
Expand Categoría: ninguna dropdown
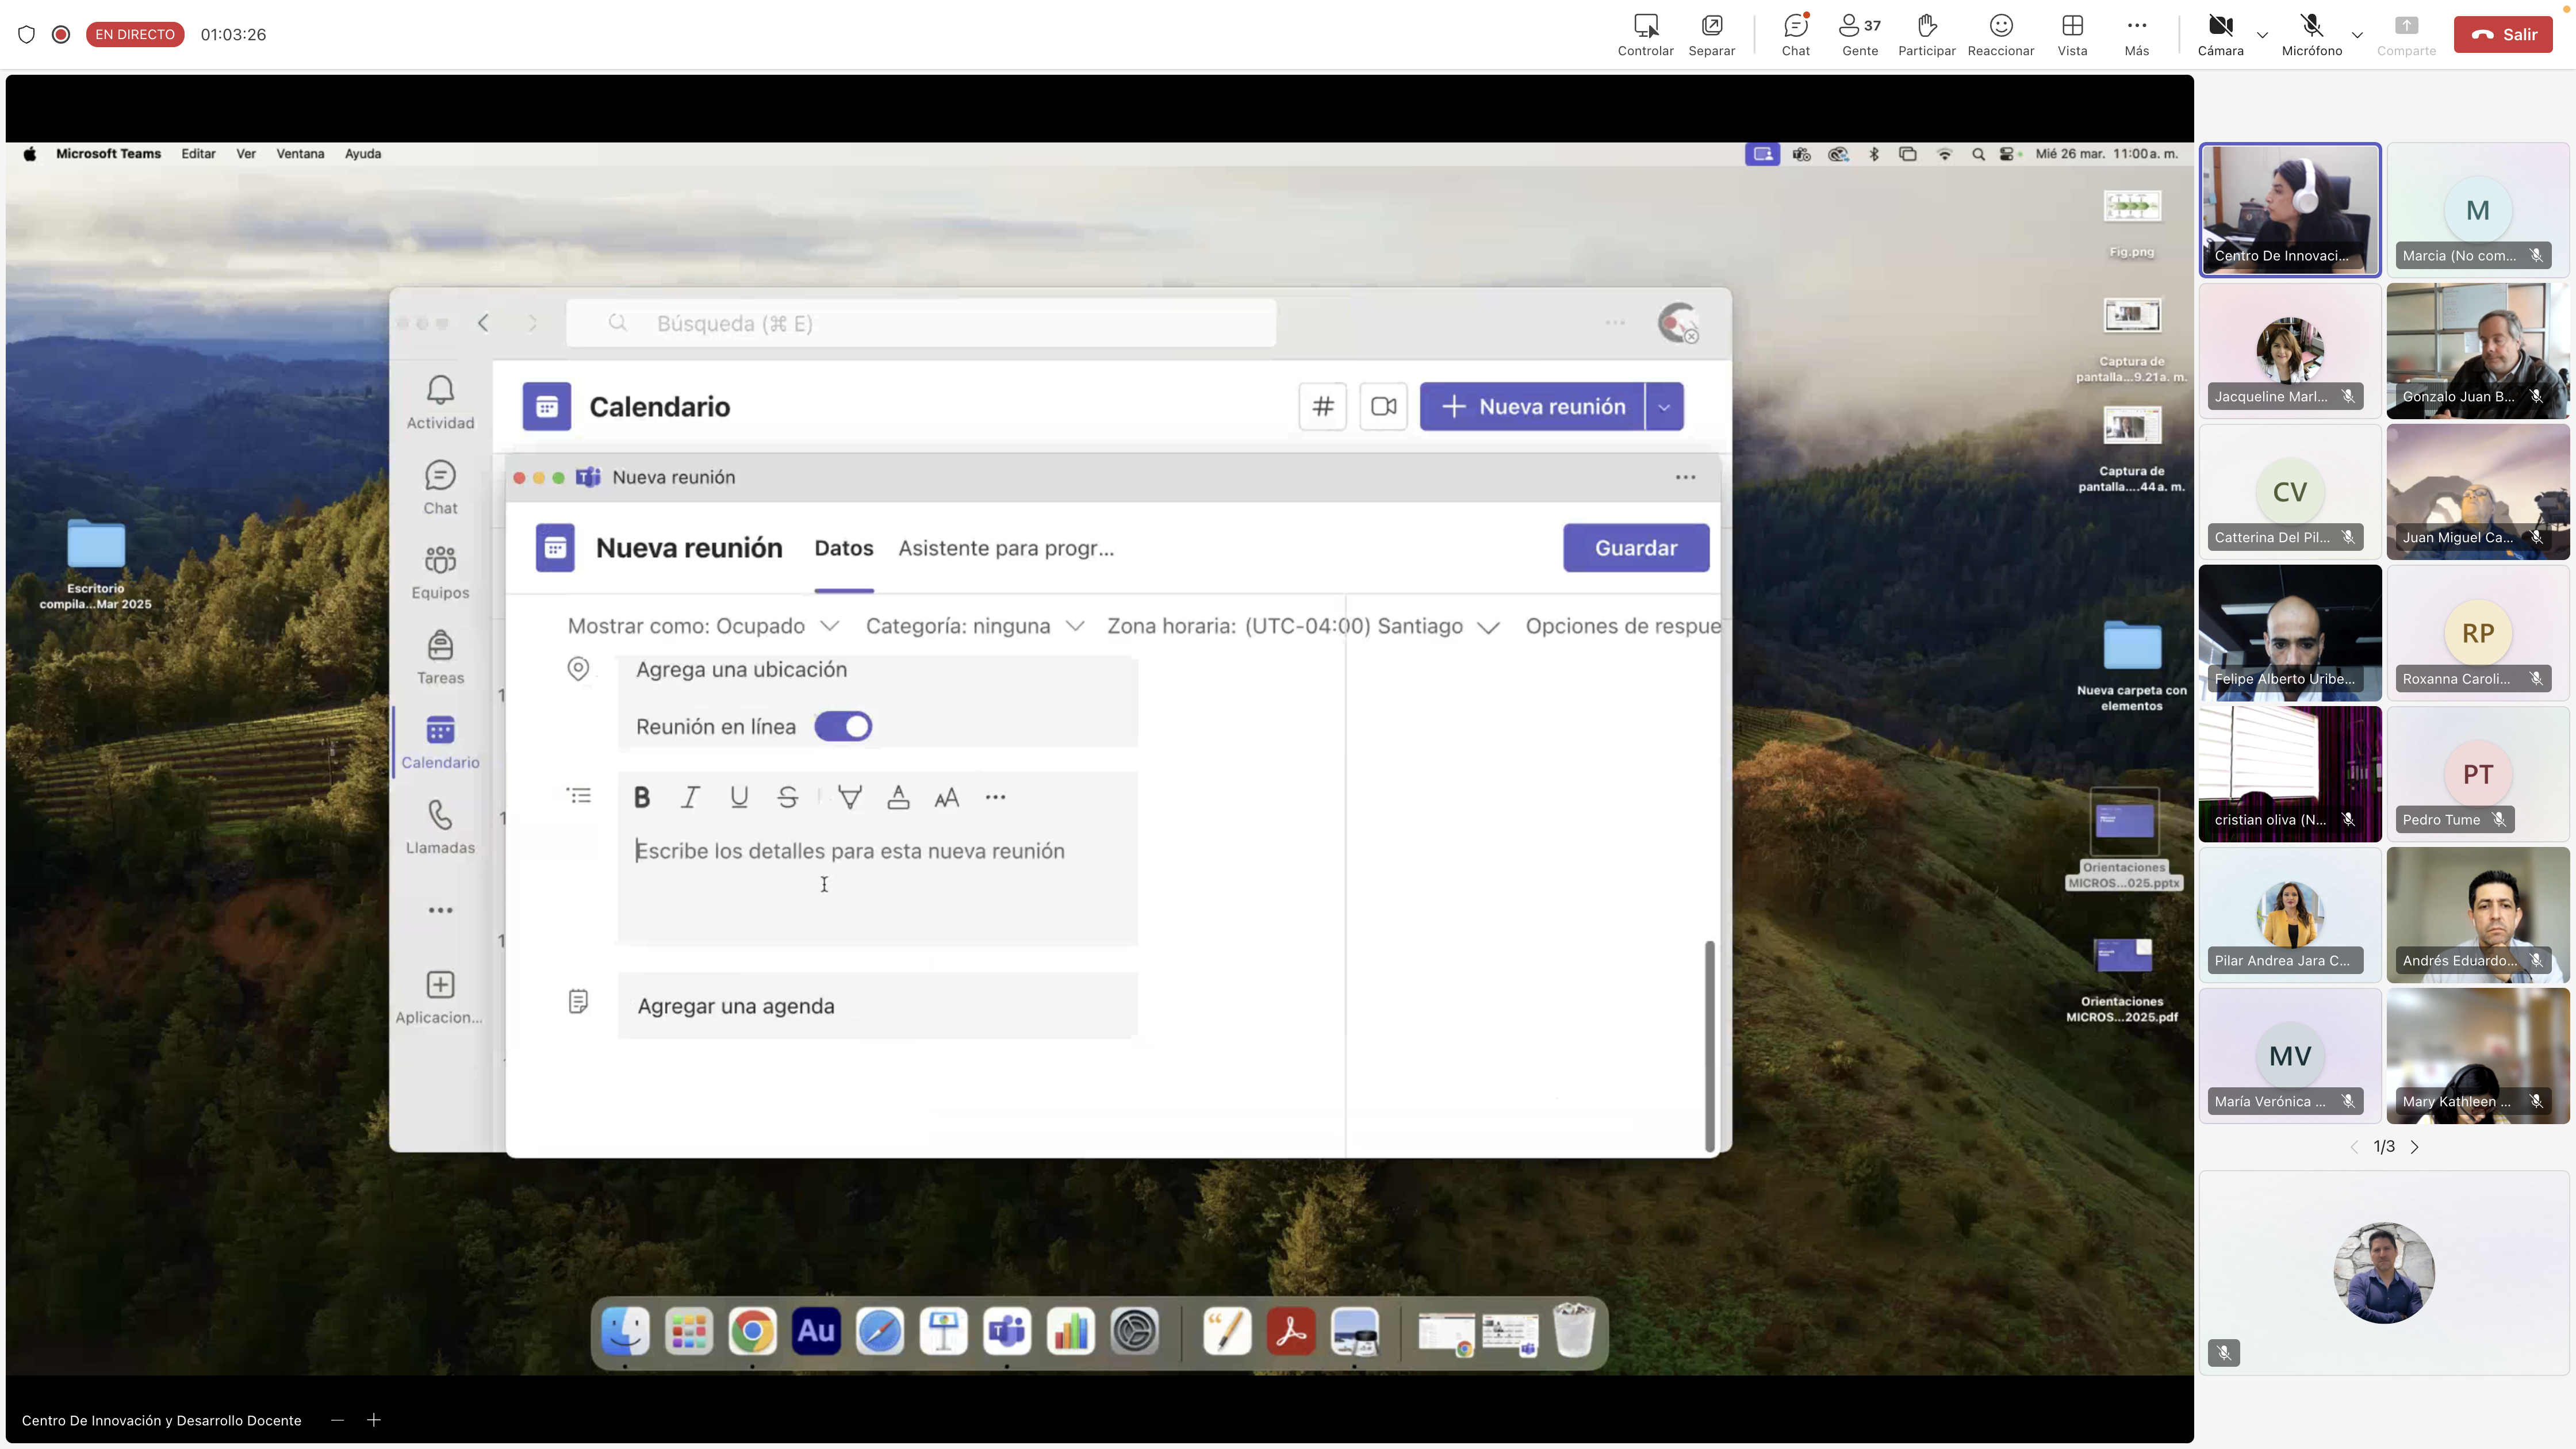975,626
